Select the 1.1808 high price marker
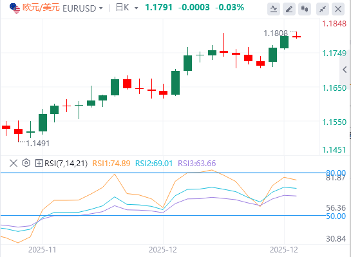This screenshot has height=257, width=351. (276, 33)
